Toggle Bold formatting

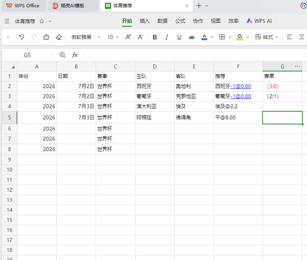155,37
